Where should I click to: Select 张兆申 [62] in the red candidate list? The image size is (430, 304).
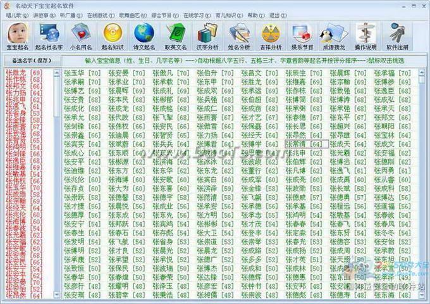(24, 99)
